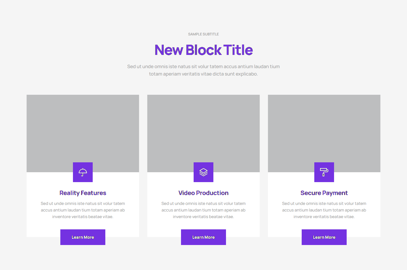Select the Reality Features heading
The height and width of the screenshot is (270, 407).
click(83, 193)
